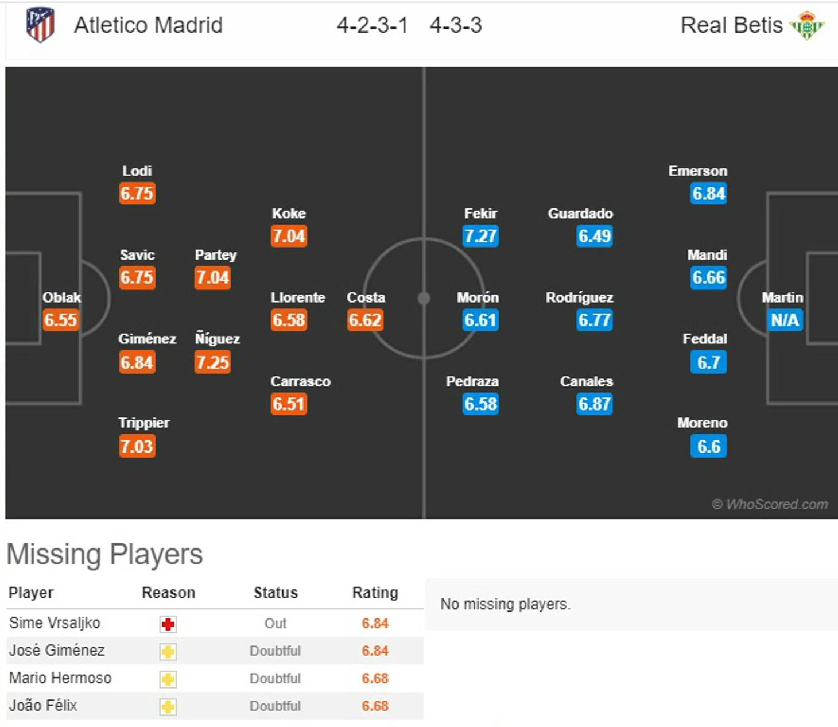
Task: Sort missing players by Rating column
Action: [375, 593]
